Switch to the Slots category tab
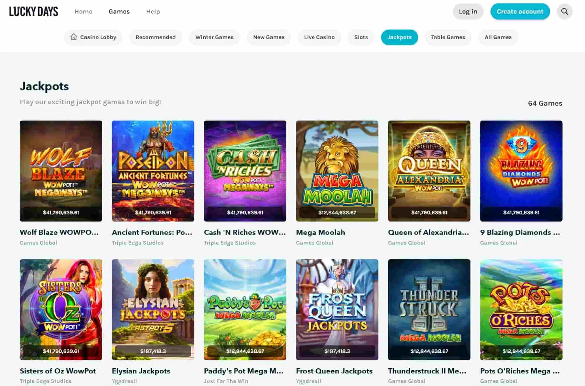The height and width of the screenshot is (386, 585). (x=361, y=37)
